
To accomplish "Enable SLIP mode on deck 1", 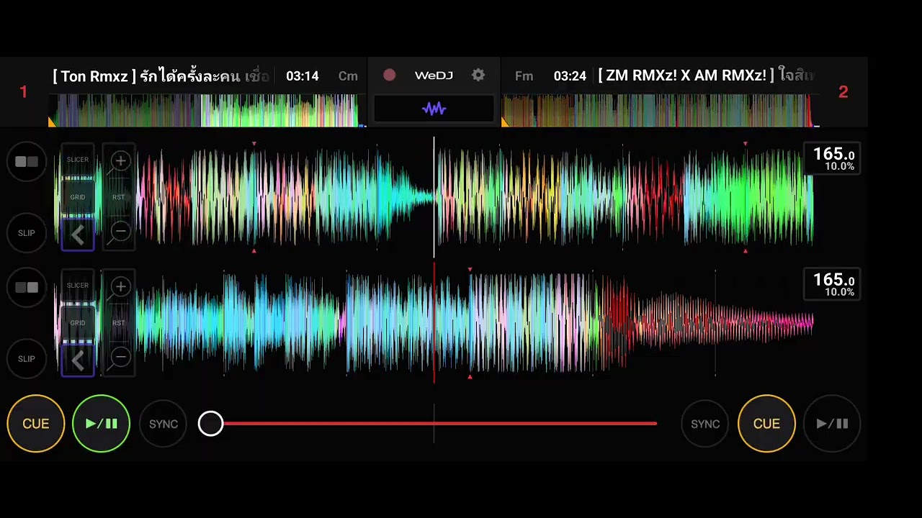I will click(27, 233).
